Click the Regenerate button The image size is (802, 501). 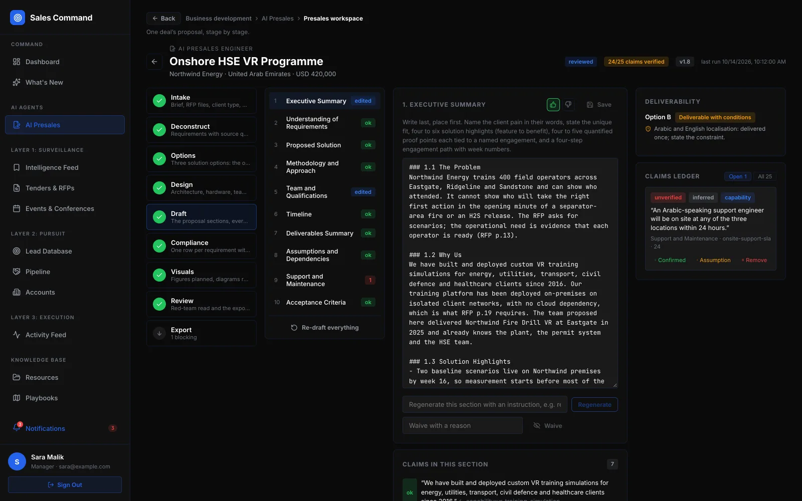pyautogui.click(x=594, y=405)
